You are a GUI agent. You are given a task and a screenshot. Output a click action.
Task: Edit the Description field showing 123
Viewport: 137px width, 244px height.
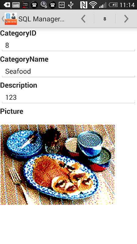(68, 98)
